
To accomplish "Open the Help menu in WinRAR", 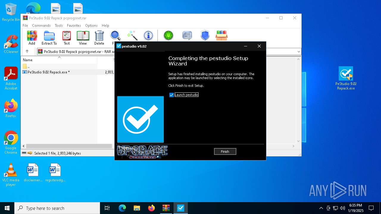I will point(105,26).
